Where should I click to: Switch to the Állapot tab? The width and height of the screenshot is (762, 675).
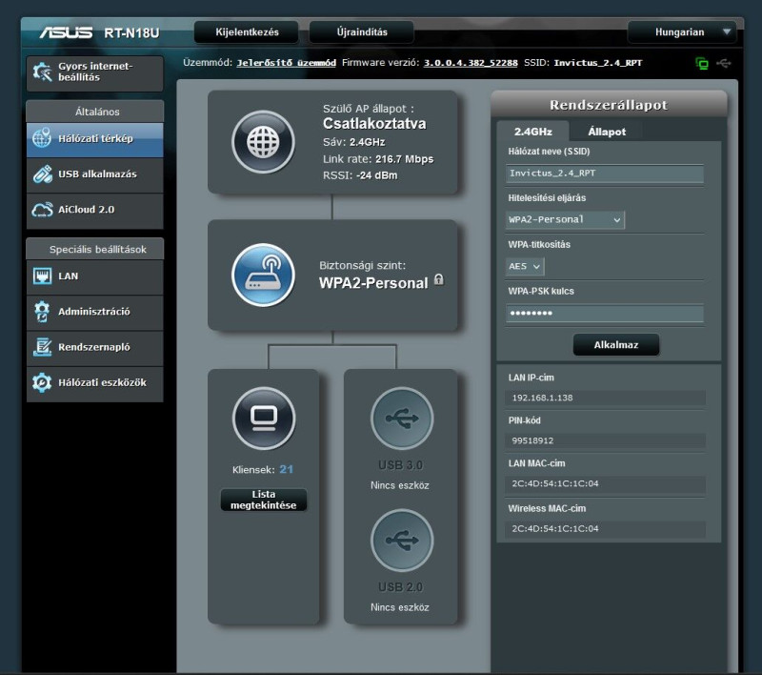pyautogui.click(x=607, y=132)
